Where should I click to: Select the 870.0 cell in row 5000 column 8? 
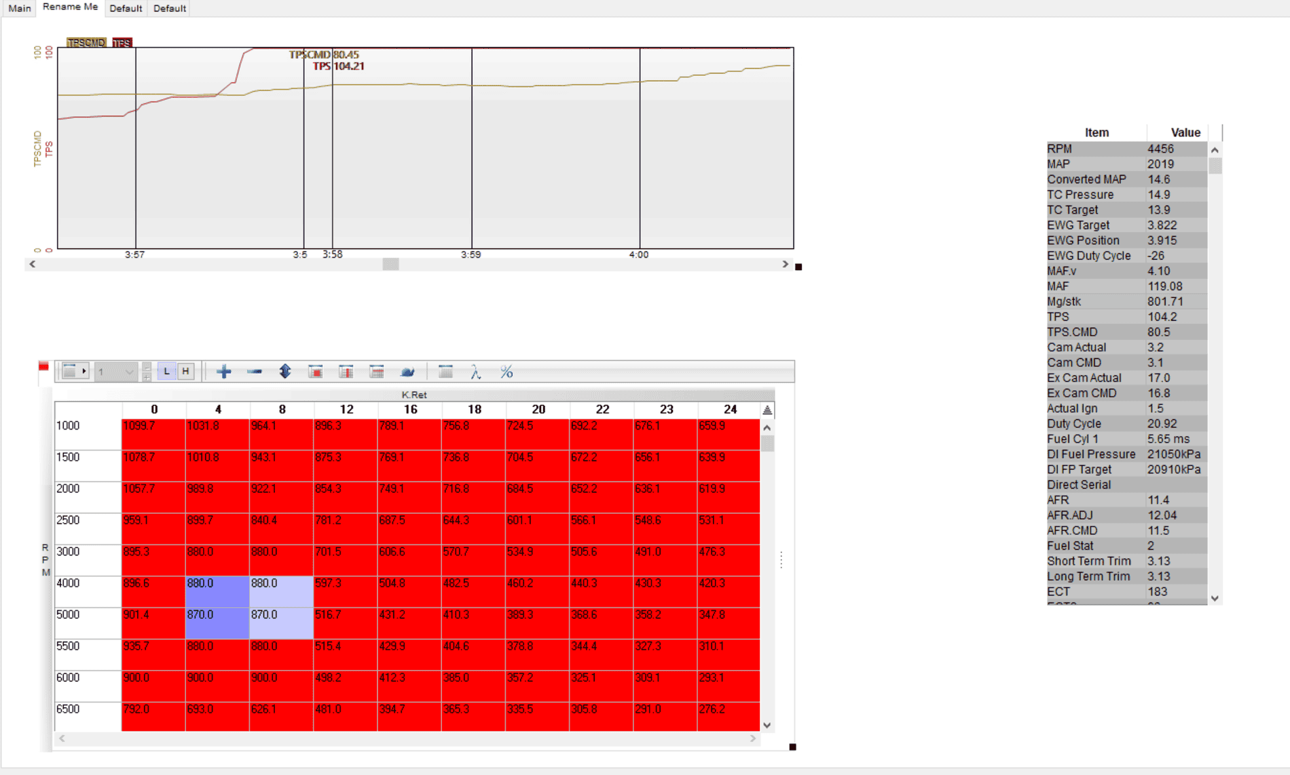click(281, 622)
